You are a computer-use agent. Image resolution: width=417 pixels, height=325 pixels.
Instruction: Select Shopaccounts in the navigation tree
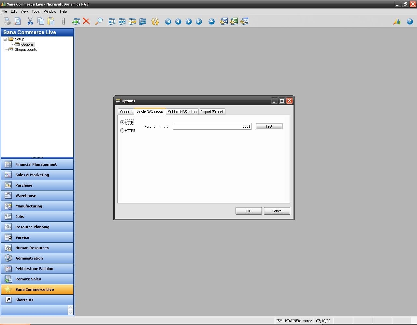tap(26, 49)
